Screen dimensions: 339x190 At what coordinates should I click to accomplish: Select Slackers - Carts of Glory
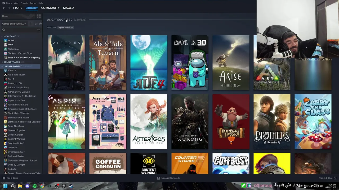[20, 53]
